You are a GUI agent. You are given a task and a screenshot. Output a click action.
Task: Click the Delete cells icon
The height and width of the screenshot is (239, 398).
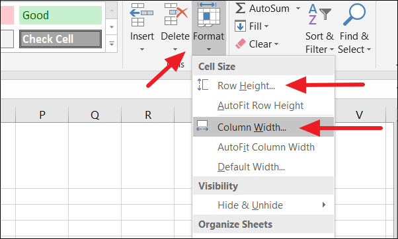[176, 14]
